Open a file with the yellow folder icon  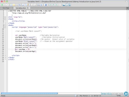[x=14, y=5]
